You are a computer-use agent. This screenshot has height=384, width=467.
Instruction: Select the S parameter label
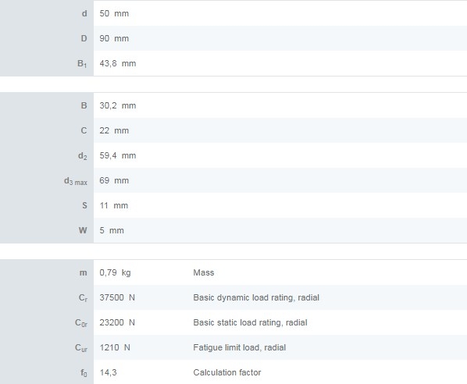[85, 206]
